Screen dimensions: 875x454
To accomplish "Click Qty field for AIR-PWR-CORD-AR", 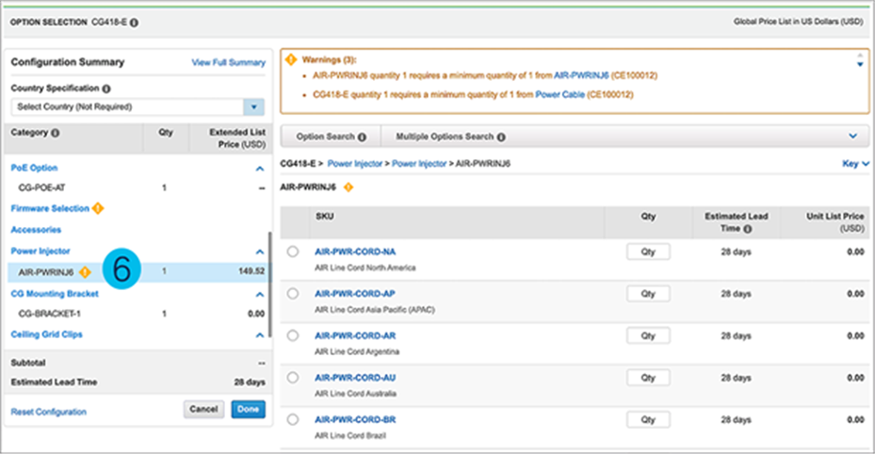I will coord(648,335).
